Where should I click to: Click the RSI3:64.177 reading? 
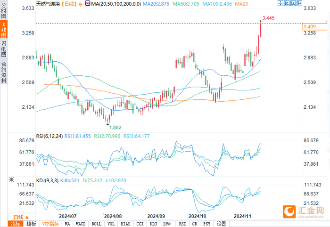pos(136,136)
